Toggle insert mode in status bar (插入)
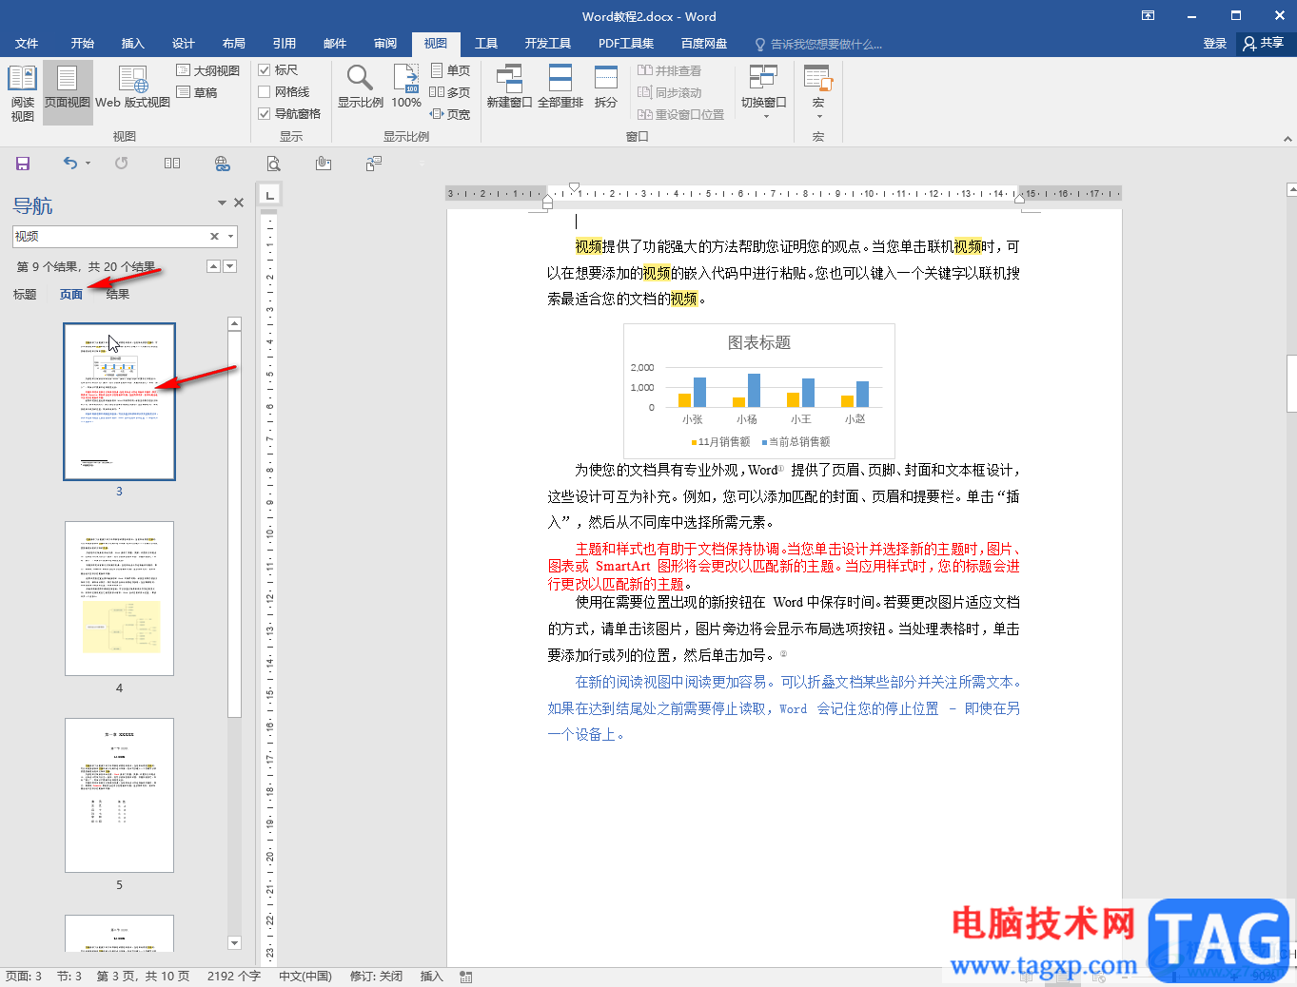Screen dimensions: 1297x987 432,977
